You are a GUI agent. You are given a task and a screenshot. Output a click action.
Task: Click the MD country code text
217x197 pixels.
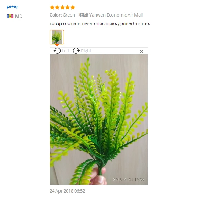(x=19, y=16)
